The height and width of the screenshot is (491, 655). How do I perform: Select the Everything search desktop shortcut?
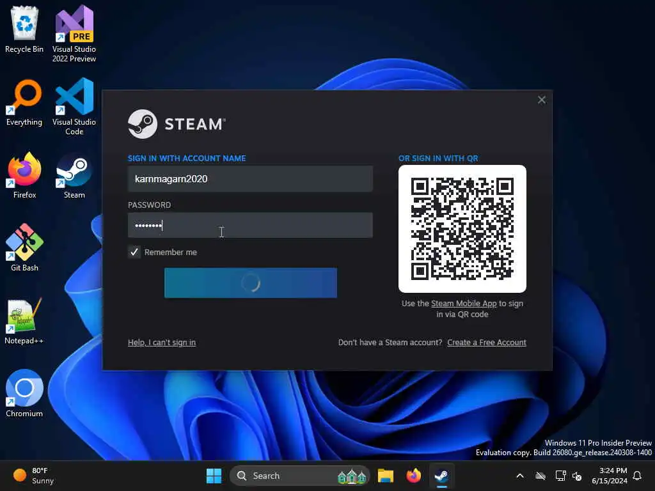[x=24, y=103]
